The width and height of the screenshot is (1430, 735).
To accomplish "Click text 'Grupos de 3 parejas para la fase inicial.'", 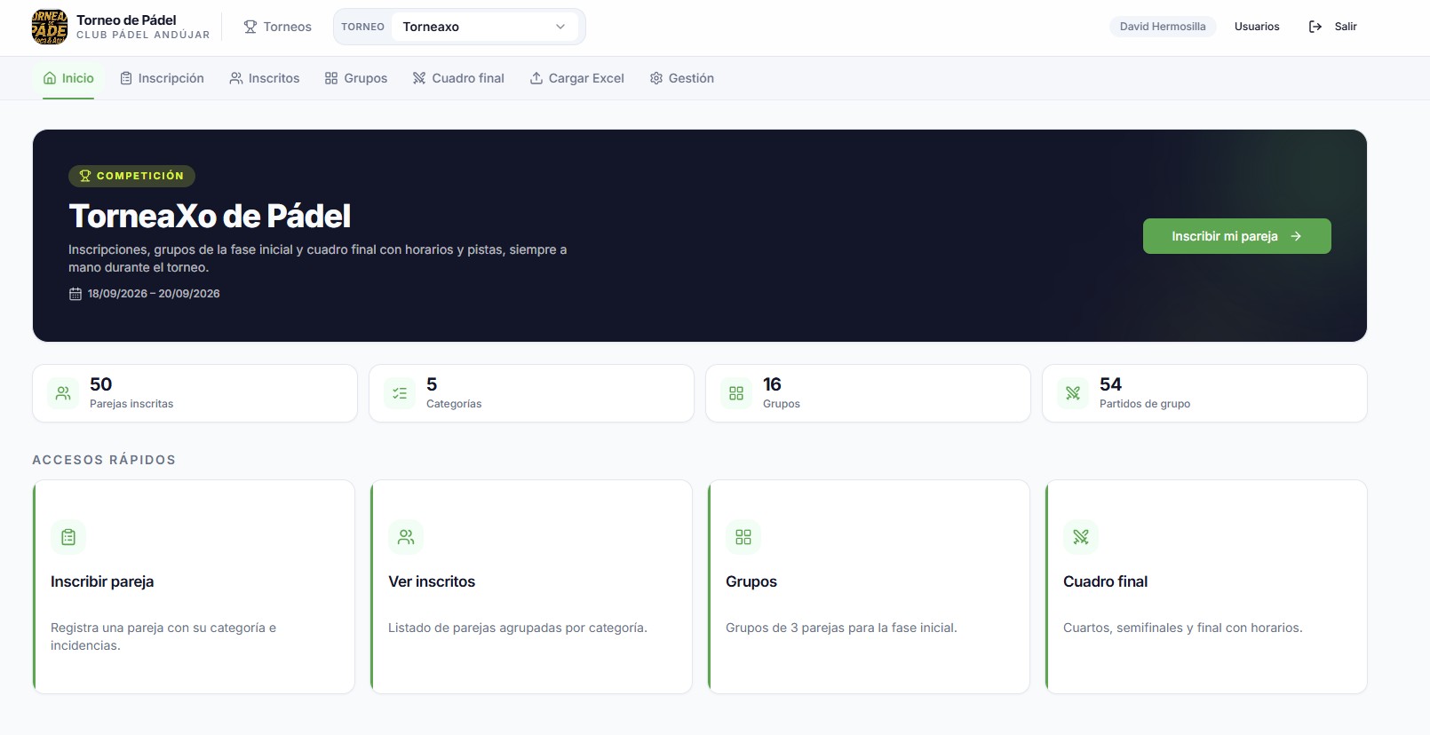I will 841,628.
